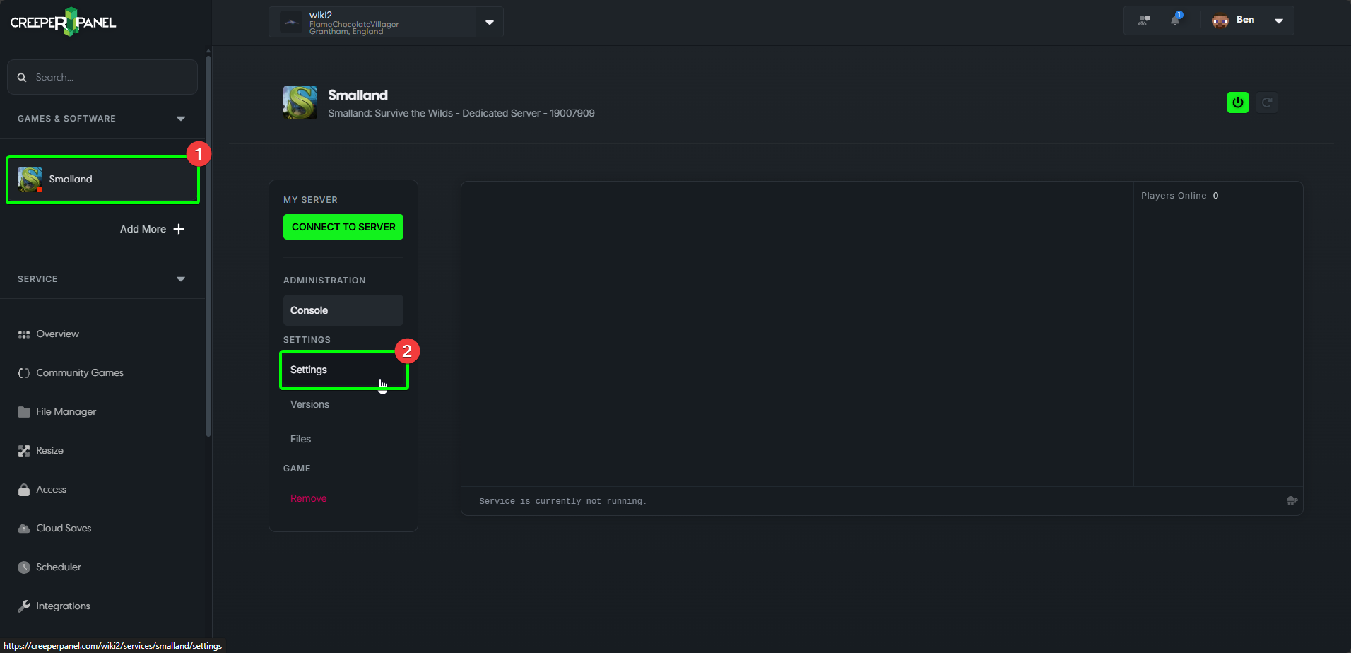Image resolution: width=1351 pixels, height=653 pixels.
Task: Click Connect to Server button
Action: (x=343, y=227)
